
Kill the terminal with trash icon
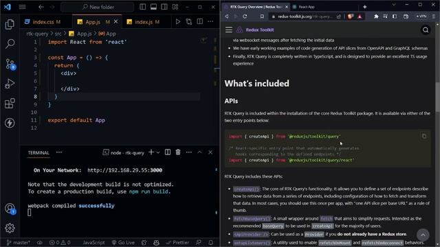click(178, 152)
